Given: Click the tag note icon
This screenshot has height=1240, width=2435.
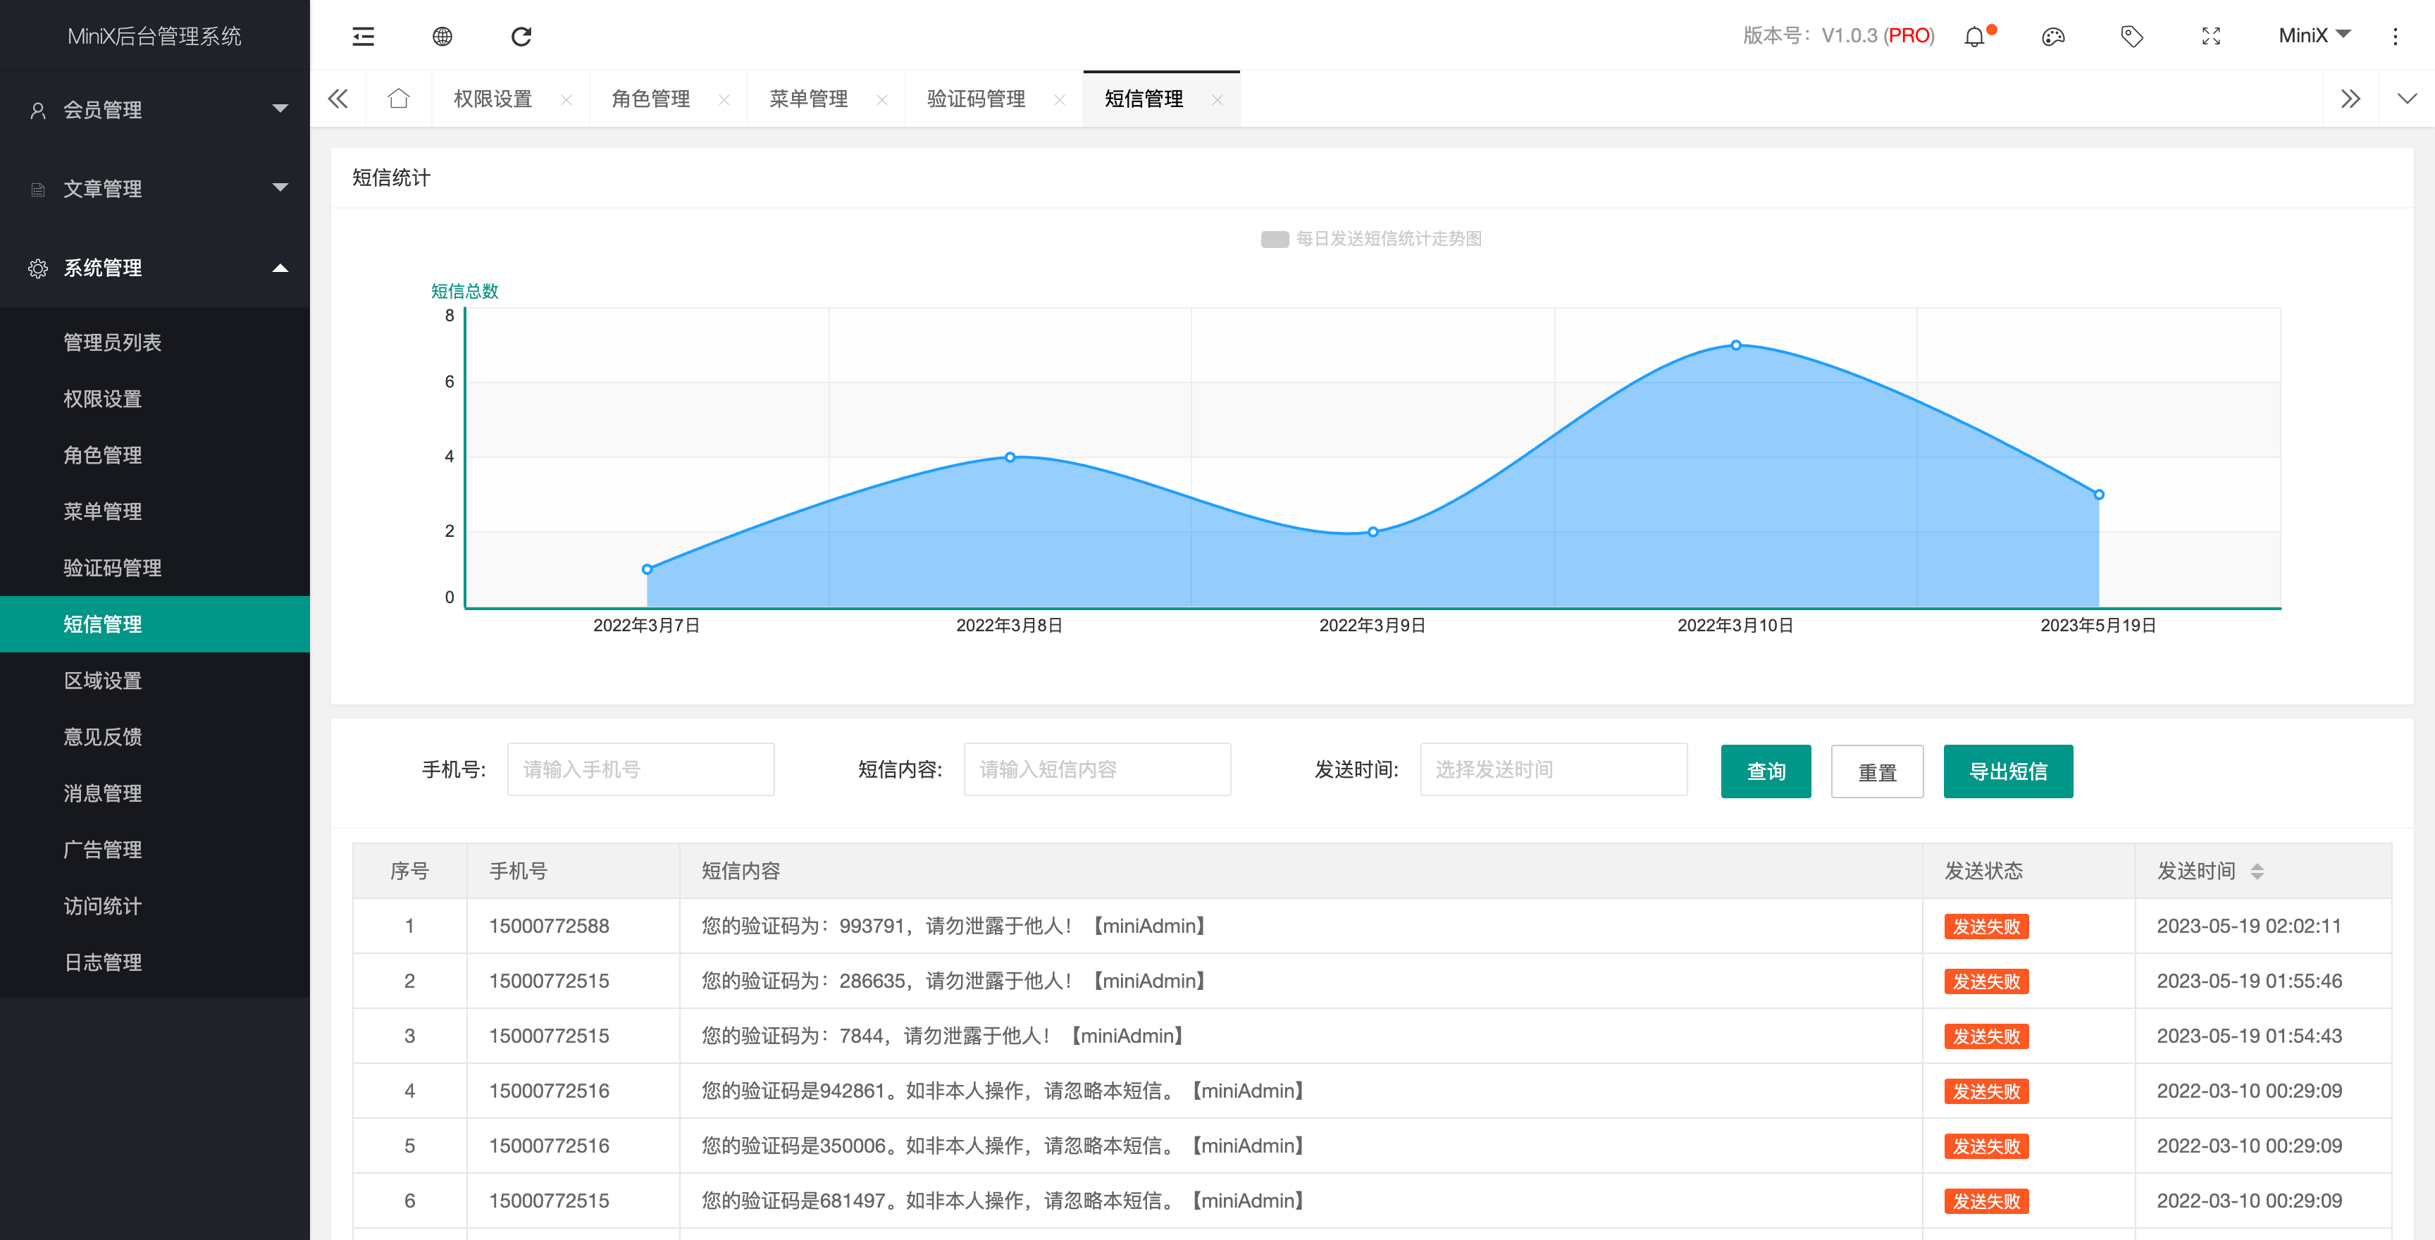Looking at the screenshot, I should coord(2131,36).
